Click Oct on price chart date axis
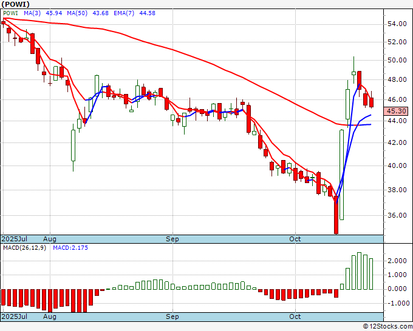The image size is (413, 331). [x=295, y=239]
